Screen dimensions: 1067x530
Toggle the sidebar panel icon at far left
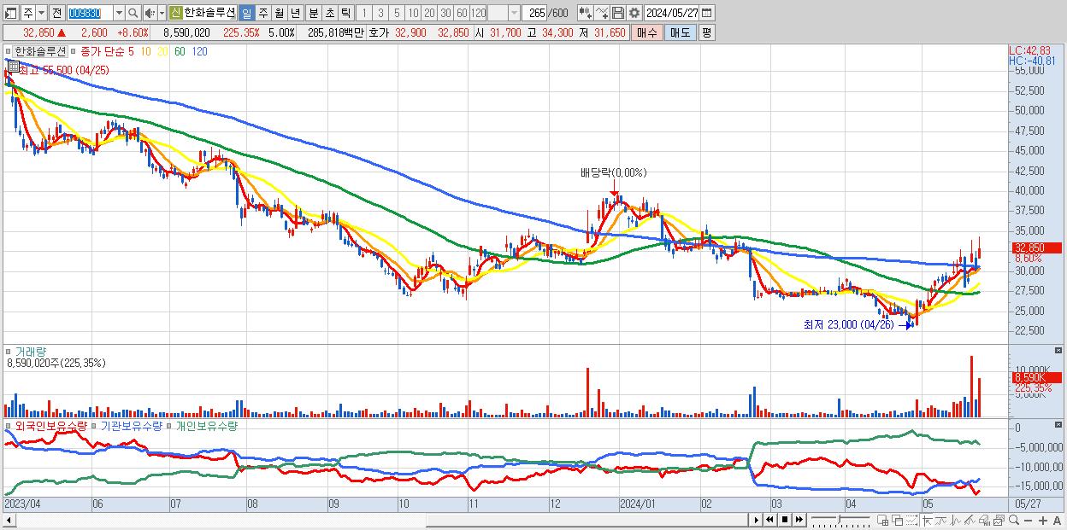click(x=9, y=13)
